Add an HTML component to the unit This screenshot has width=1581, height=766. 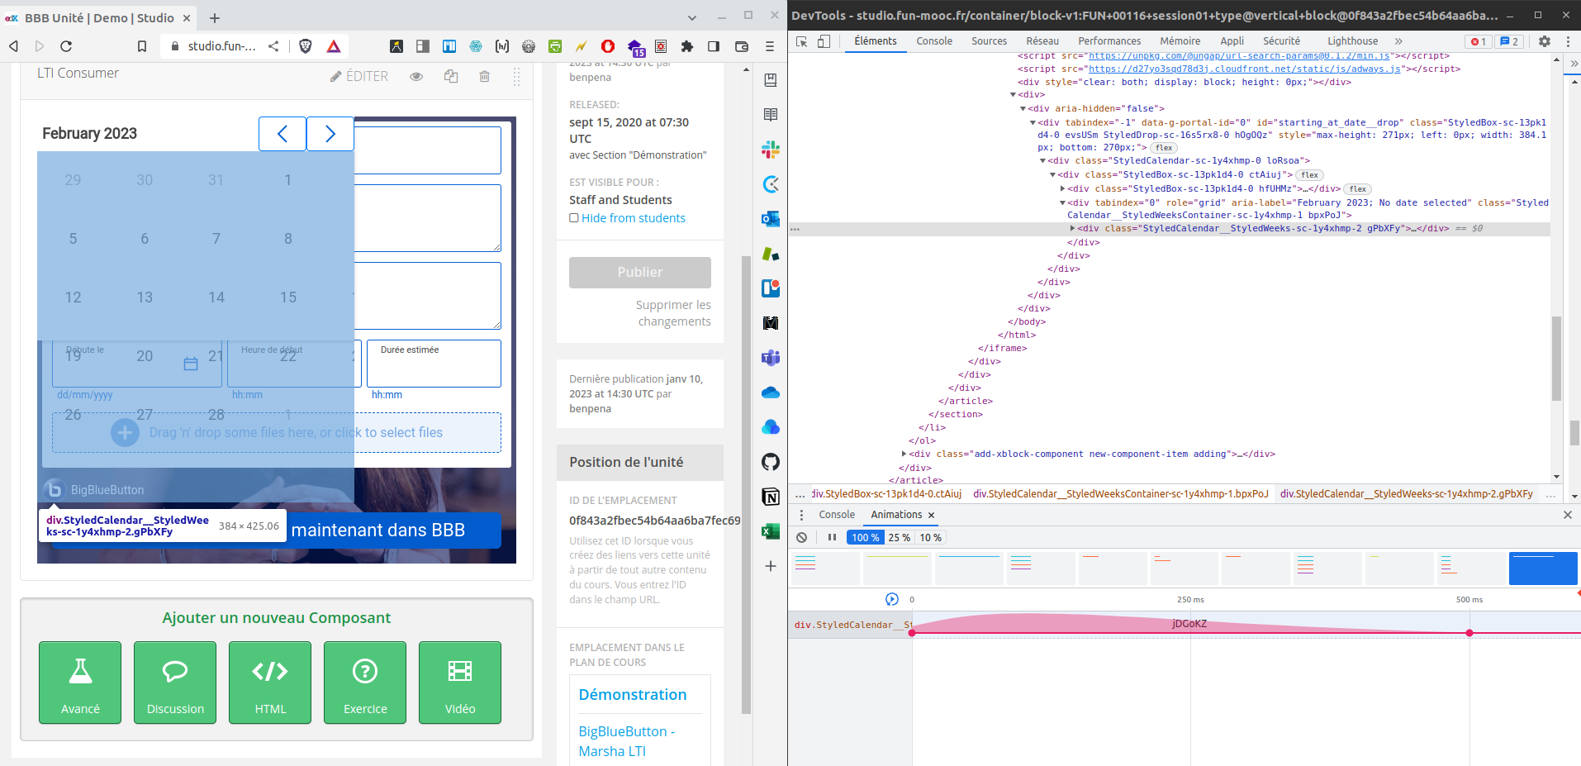[x=269, y=682]
